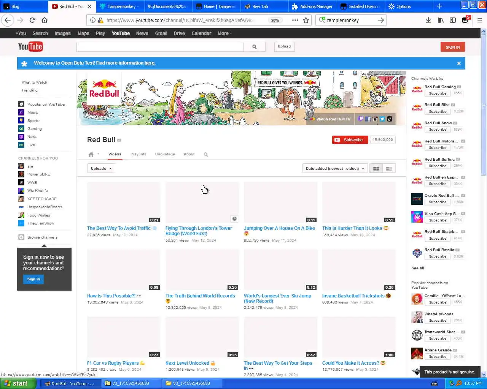Toggle the Firefox sidebar icon
Screen dimensions: 487x389
(x=453, y=20)
